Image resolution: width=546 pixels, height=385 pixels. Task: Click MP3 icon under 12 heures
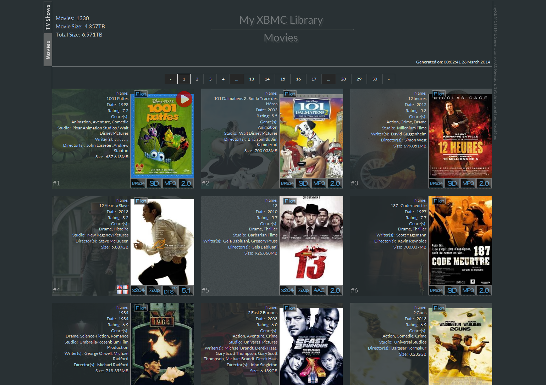[468, 183]
